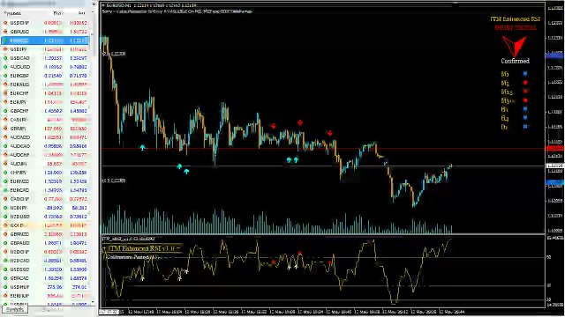565x317 pixels.
Task: Select the CADCHF symbol
Action: [x=19, y=199]
